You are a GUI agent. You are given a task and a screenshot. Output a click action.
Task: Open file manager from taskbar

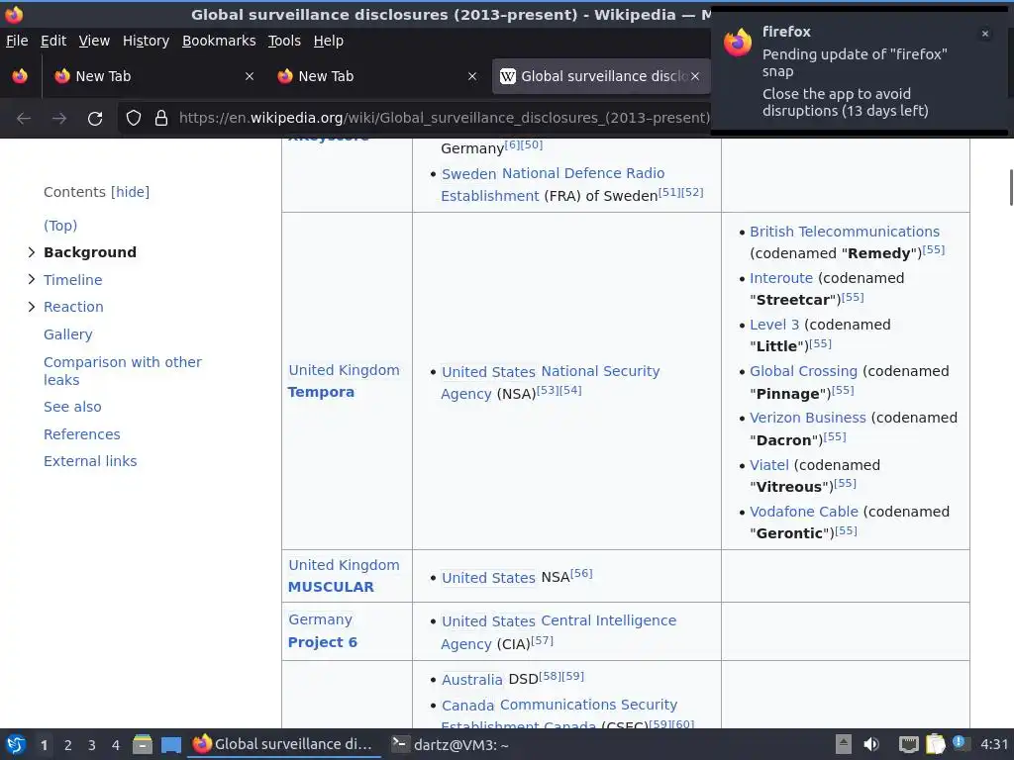[143, 744]
